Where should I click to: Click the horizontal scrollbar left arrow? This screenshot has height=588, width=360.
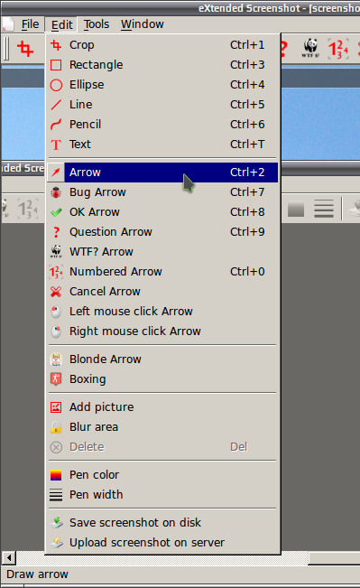(9, 557)
